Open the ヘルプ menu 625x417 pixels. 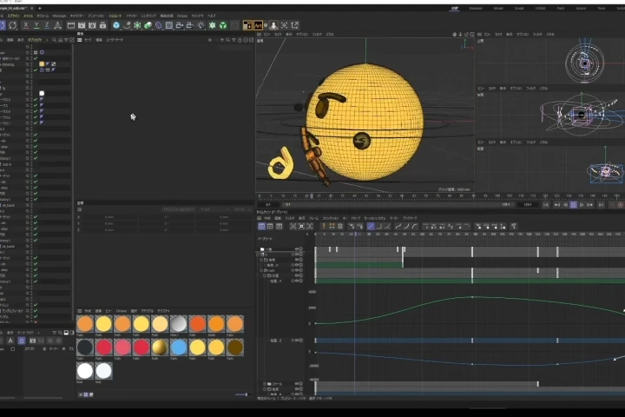pos(211,16)
